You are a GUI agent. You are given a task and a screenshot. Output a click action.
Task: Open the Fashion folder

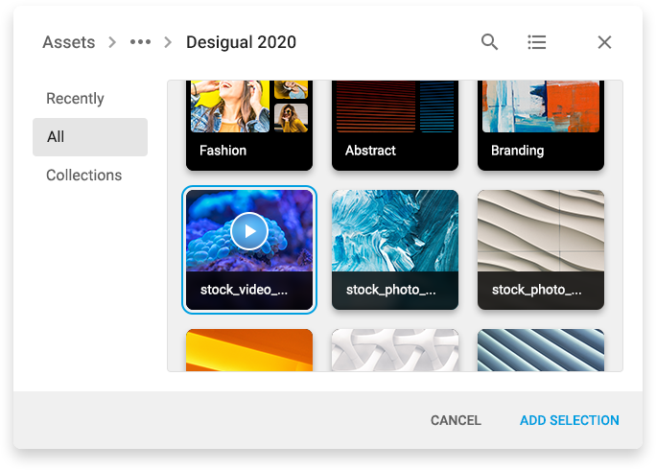[249, 126]
